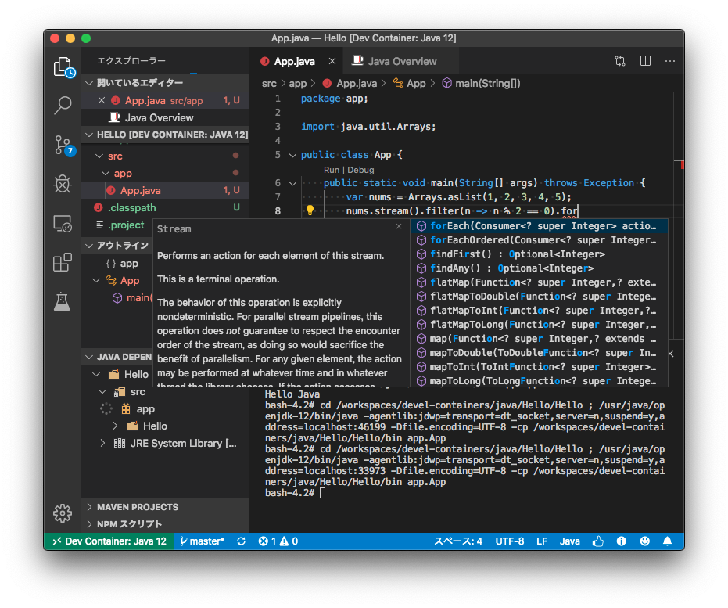Select flatMapToInt suggestion
Screen dimensions: 728x608
pos(539,311)
